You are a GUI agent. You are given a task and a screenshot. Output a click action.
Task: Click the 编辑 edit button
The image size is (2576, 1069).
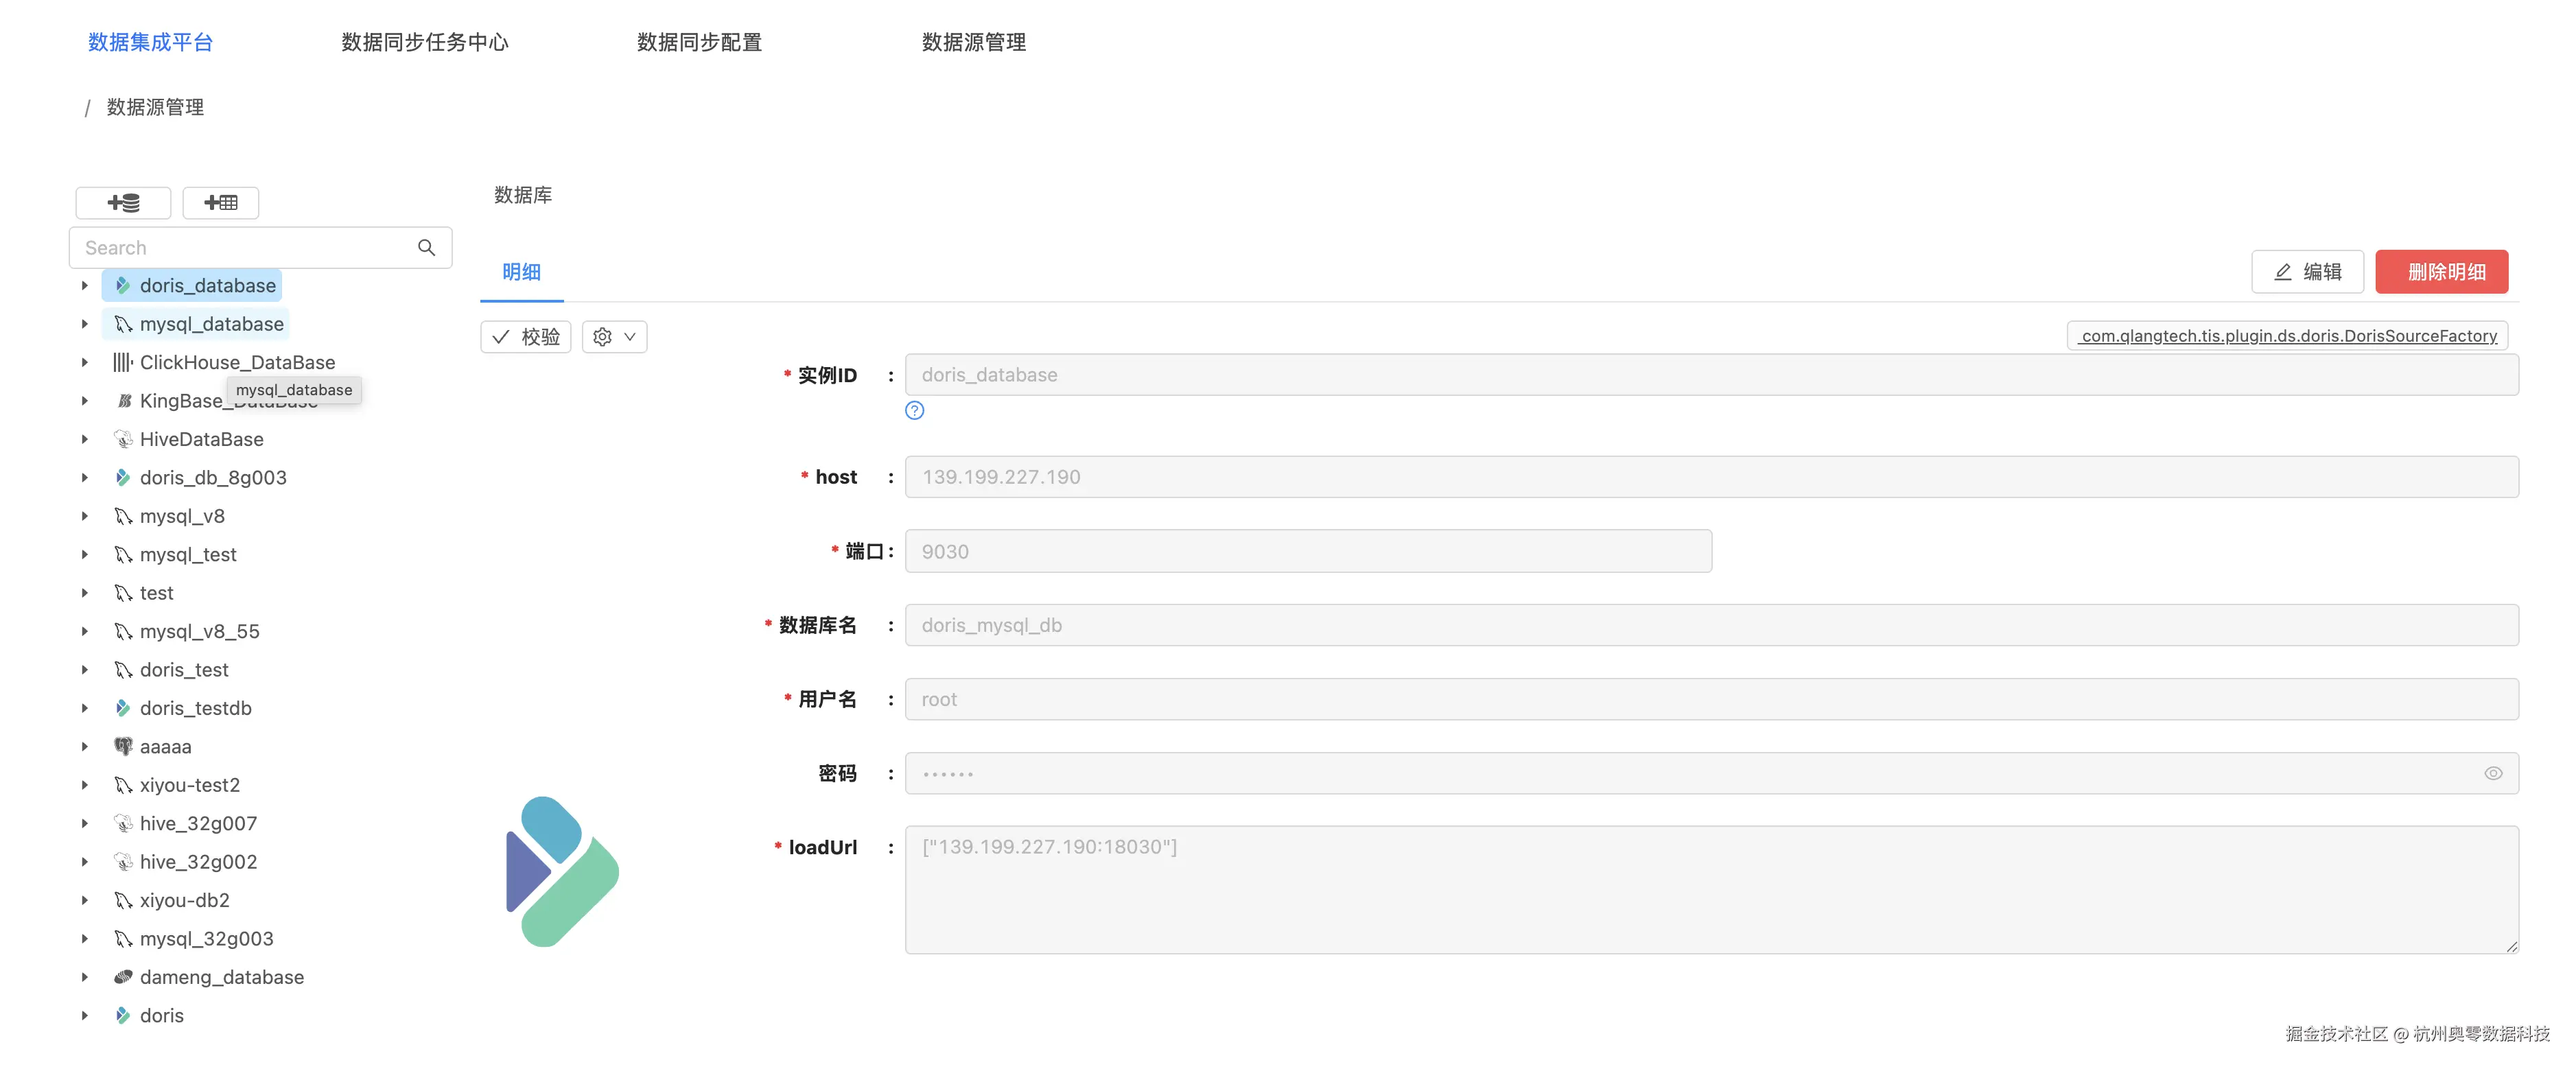[2306, 272]
